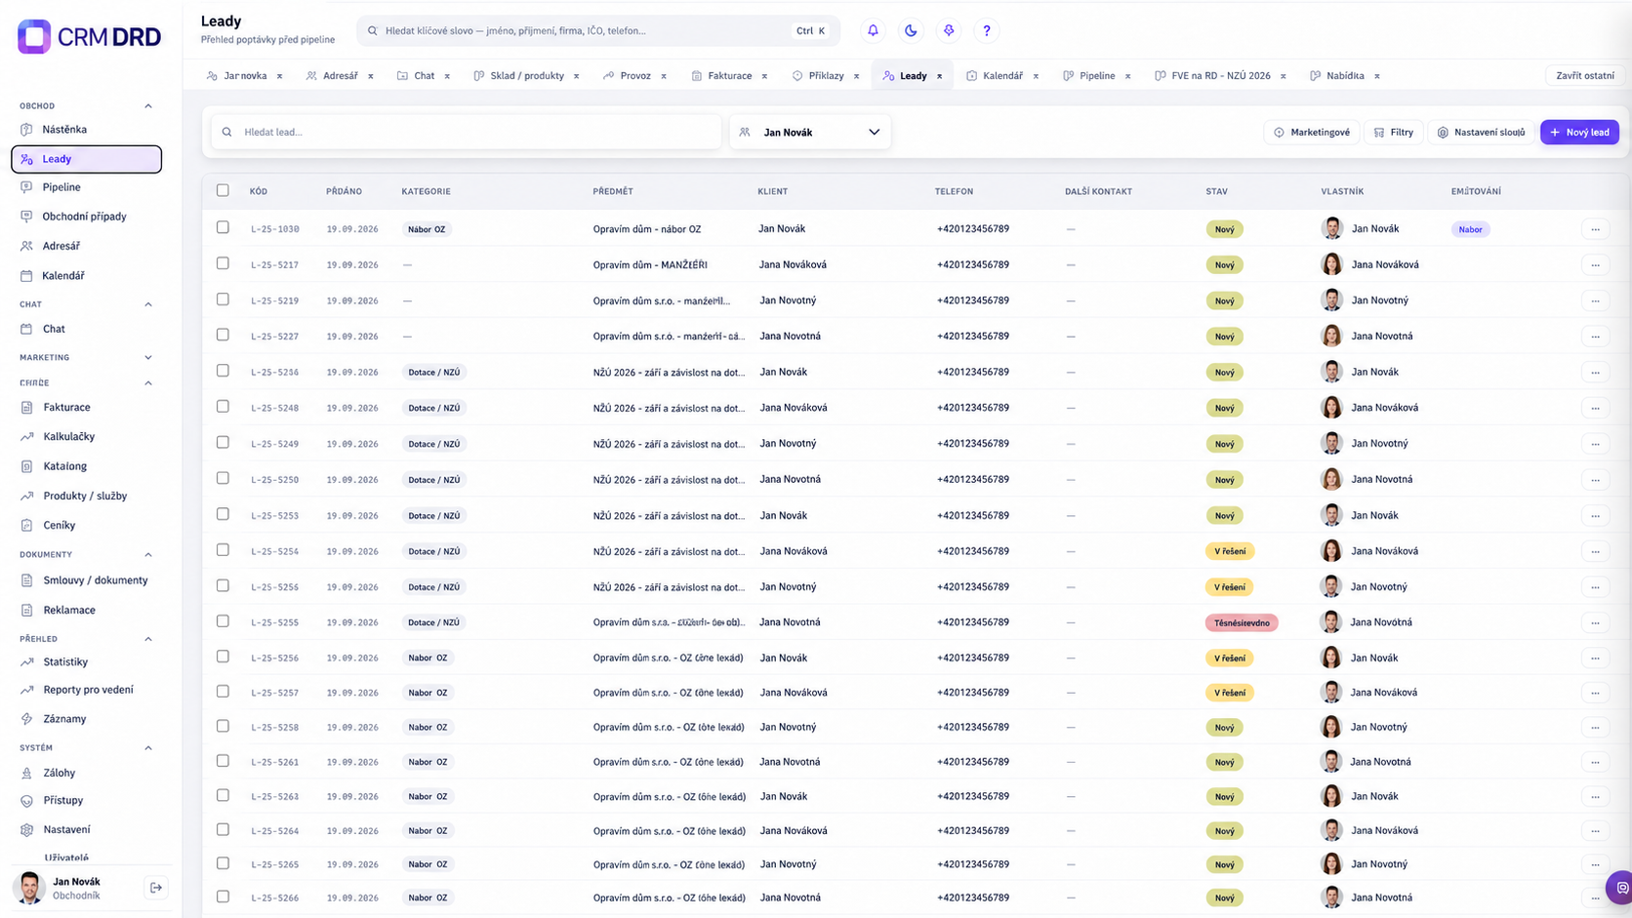
Task: Tick checkbox for lead L-25-5266
Action: pyautogui.click(x=223, y=897)
